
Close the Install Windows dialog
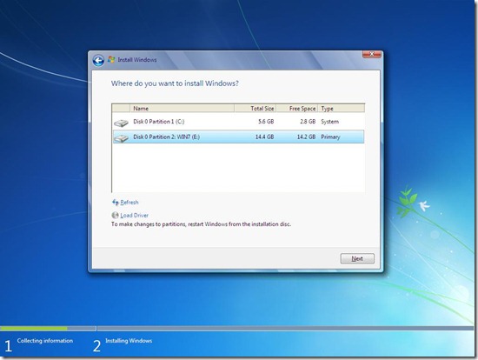pos(372,54)
